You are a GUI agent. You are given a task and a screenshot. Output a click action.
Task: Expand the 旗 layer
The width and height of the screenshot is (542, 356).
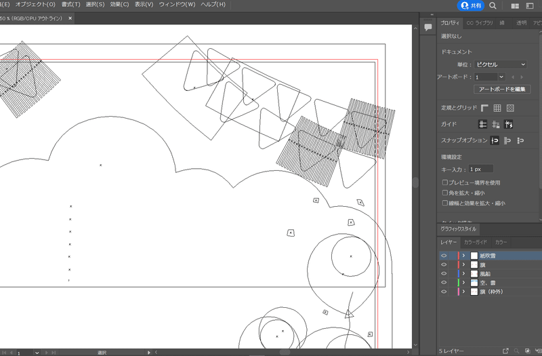[464, 264]
